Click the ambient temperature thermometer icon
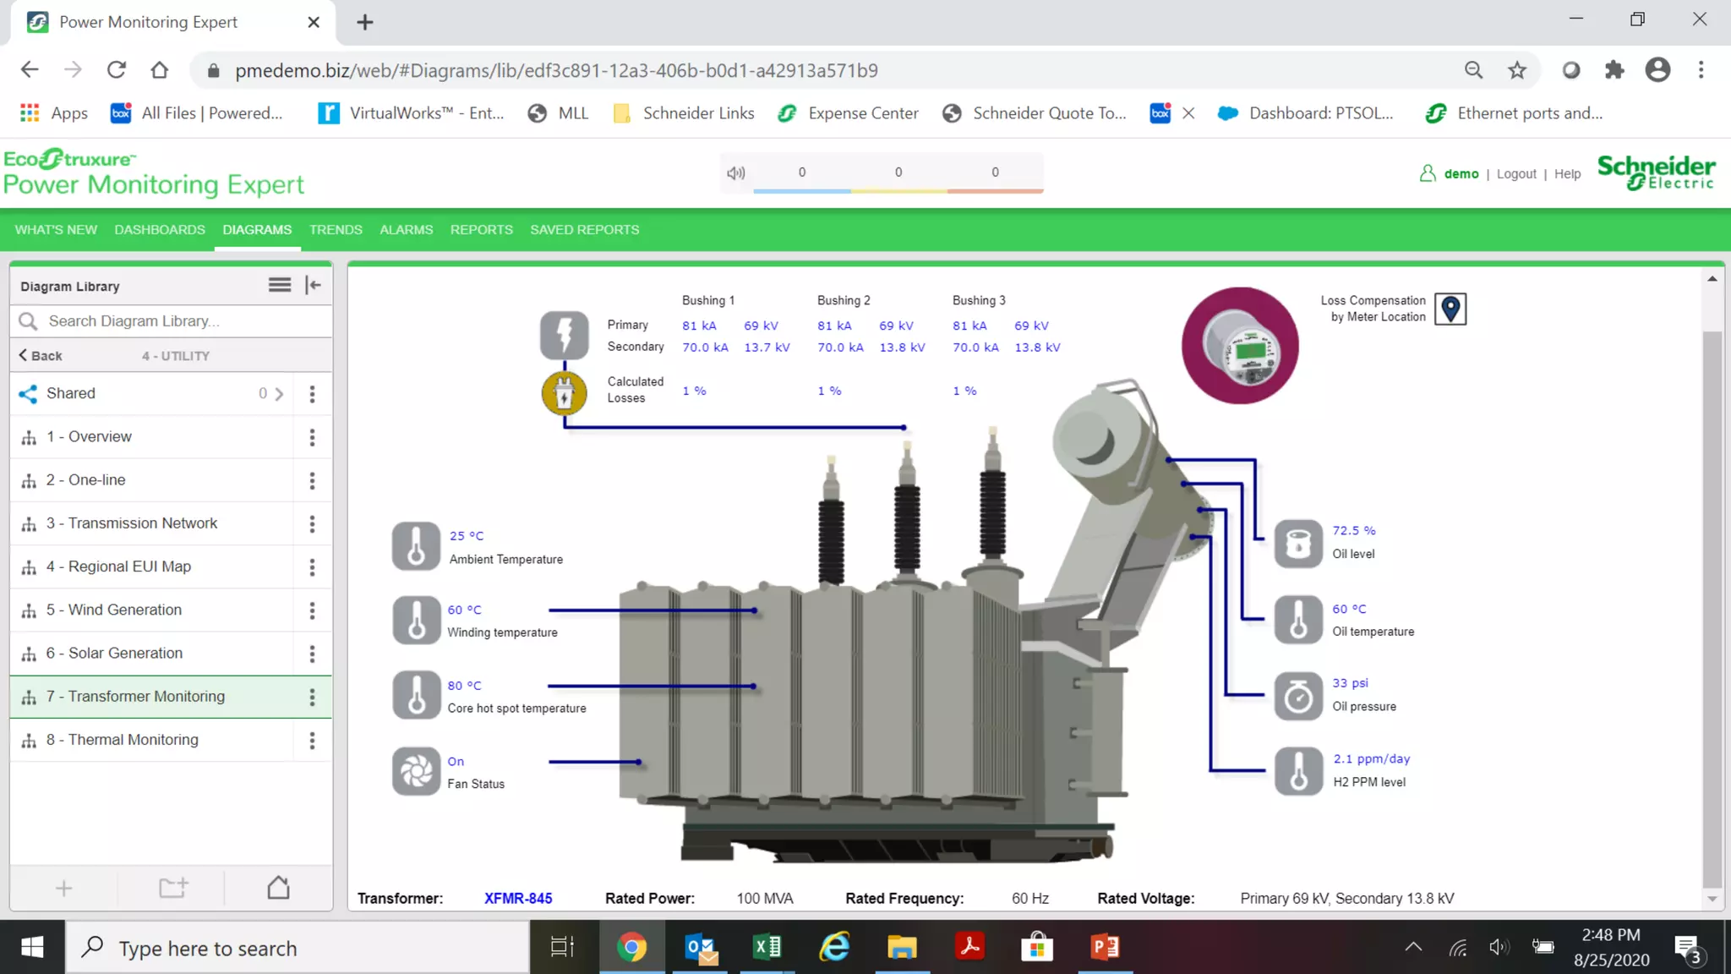The height and width of the screenshot is (974, 1731). pyautogui.click(x=416, y=546)
